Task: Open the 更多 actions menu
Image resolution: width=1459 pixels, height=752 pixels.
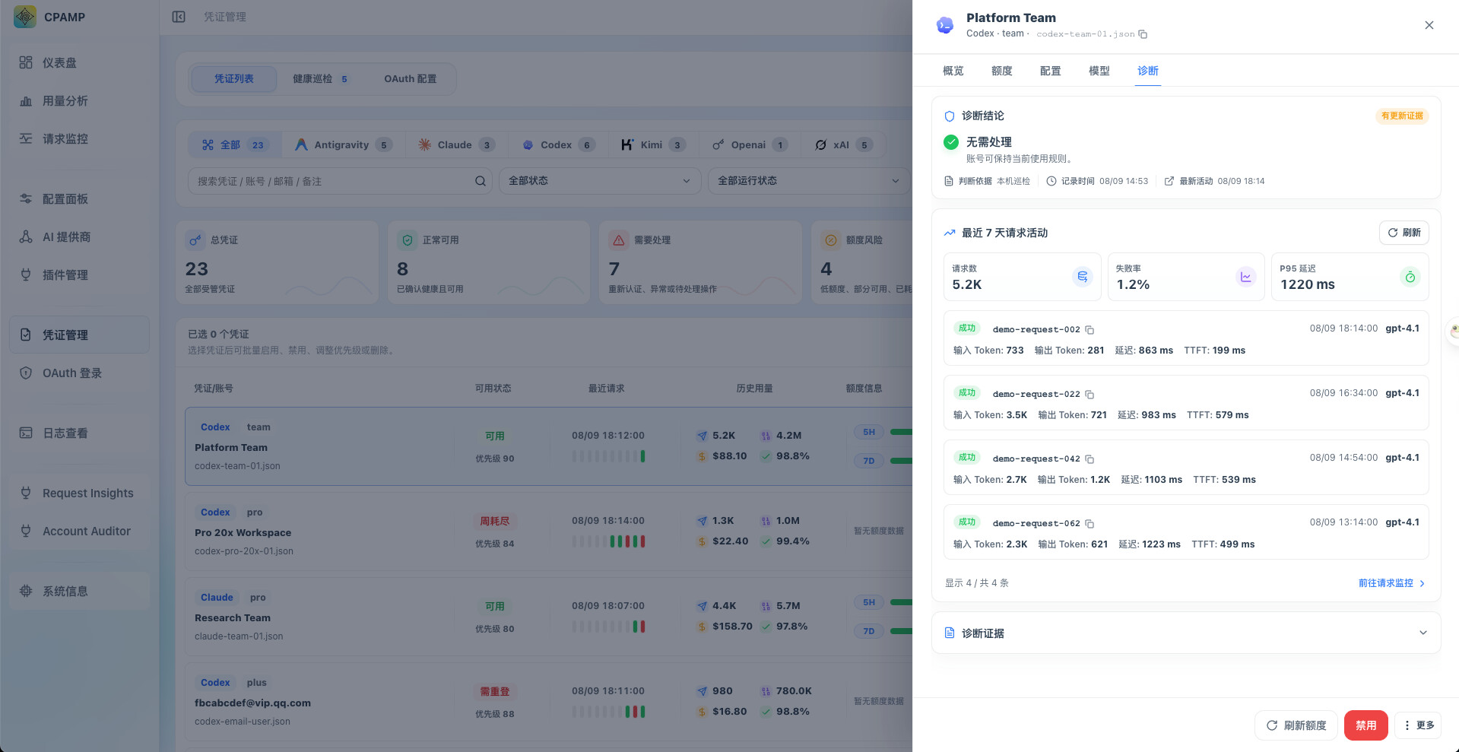Action: tap(1418, 725)
